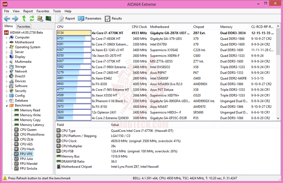This screenshot has width=283, height=183.
Task: Select the Software icon in tree
Action: (x=11, y=86)
